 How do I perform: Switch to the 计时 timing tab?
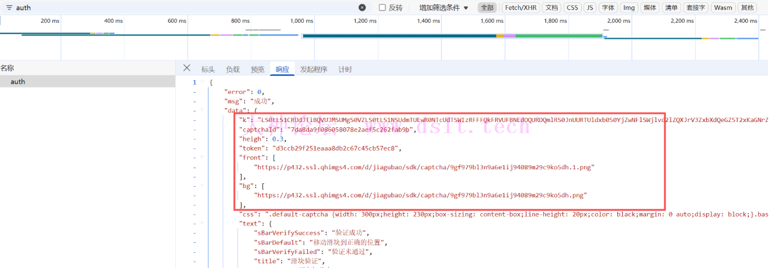tap(345, 69)
